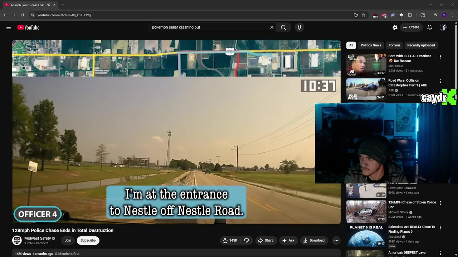The width and height of the screenshot is (458, 257).
Task: Open options for 126MPH Chase video
Action: [440, 203]
